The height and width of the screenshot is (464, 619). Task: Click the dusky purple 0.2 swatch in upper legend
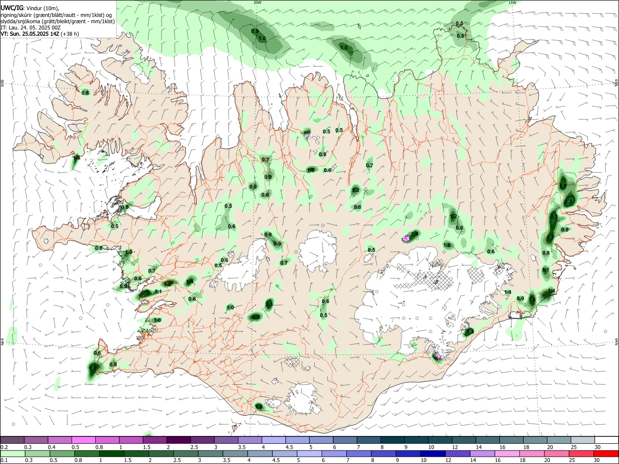(x=12, y=440)
